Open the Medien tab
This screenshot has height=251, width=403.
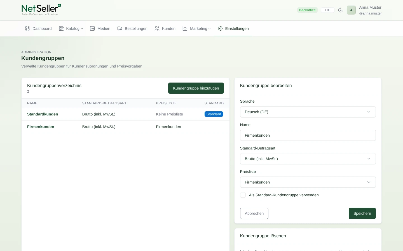point(100,28)
